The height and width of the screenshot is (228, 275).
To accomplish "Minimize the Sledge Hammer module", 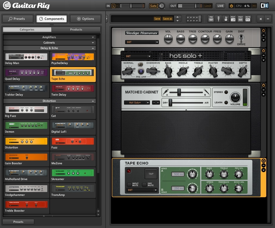I will [x=263, y=35].
